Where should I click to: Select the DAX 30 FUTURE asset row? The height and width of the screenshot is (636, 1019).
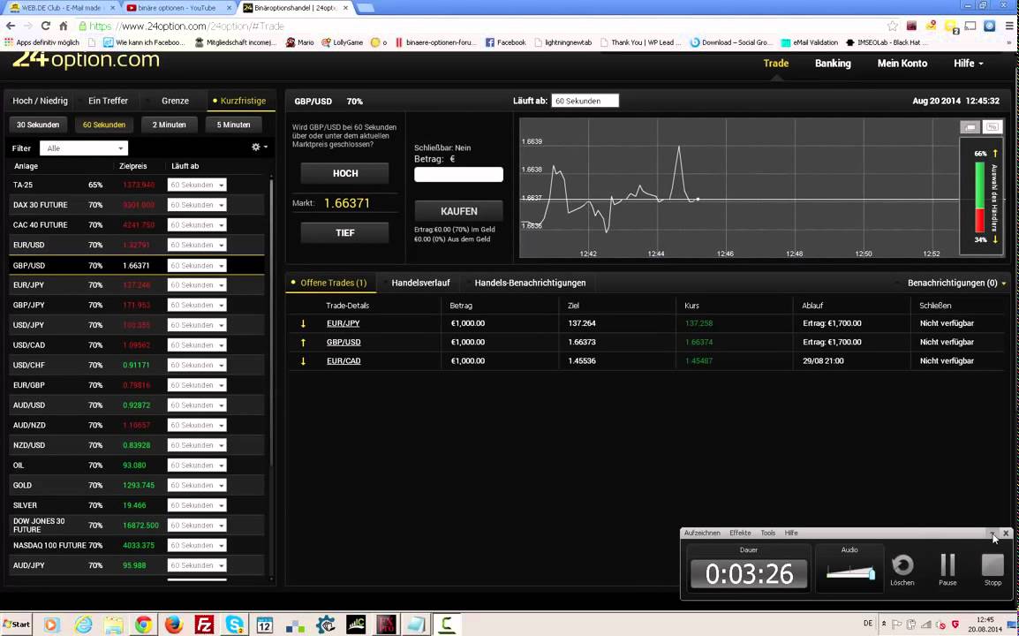(x=137, y=205)
